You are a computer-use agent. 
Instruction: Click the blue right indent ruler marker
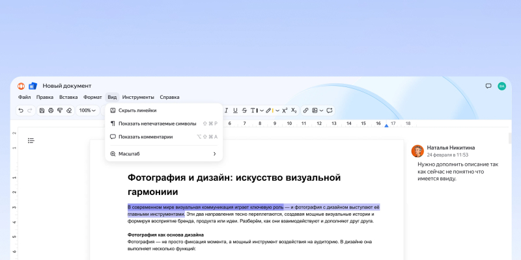(x=386, y=125)
